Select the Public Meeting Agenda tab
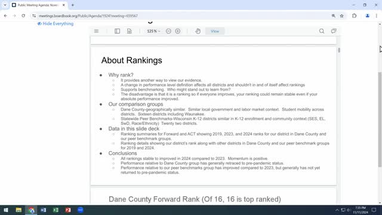Image resolution: width=382 pixels, height=215 pixels. click(38, 5)
